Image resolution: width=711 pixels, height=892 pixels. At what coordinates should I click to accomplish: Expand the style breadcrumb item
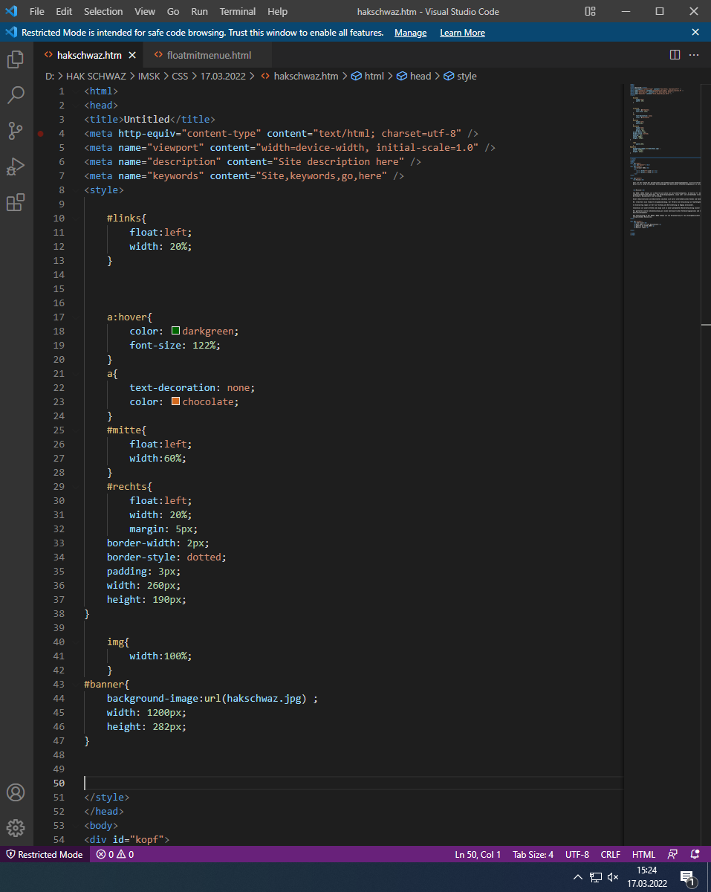pos(467,77)
